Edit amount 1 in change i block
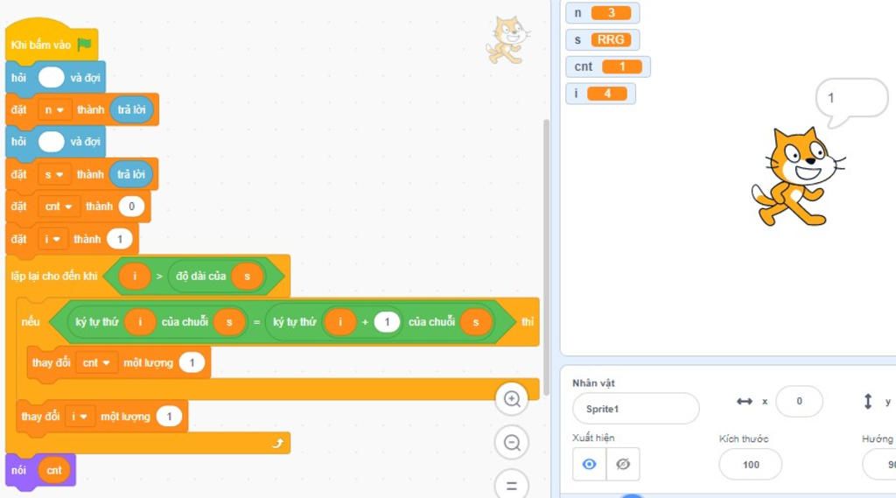The width and height of the screenshot is (896, 498). coord(169,417)
